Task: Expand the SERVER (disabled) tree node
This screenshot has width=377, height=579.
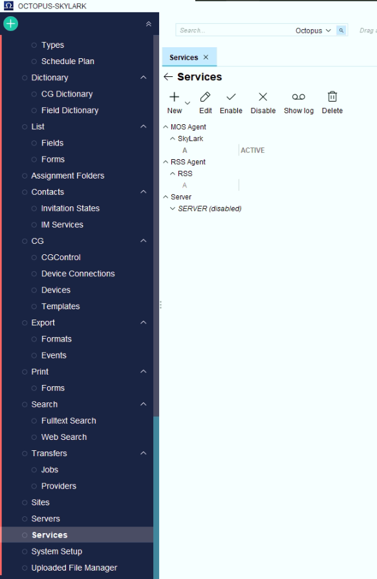Action: pos(173,208)
